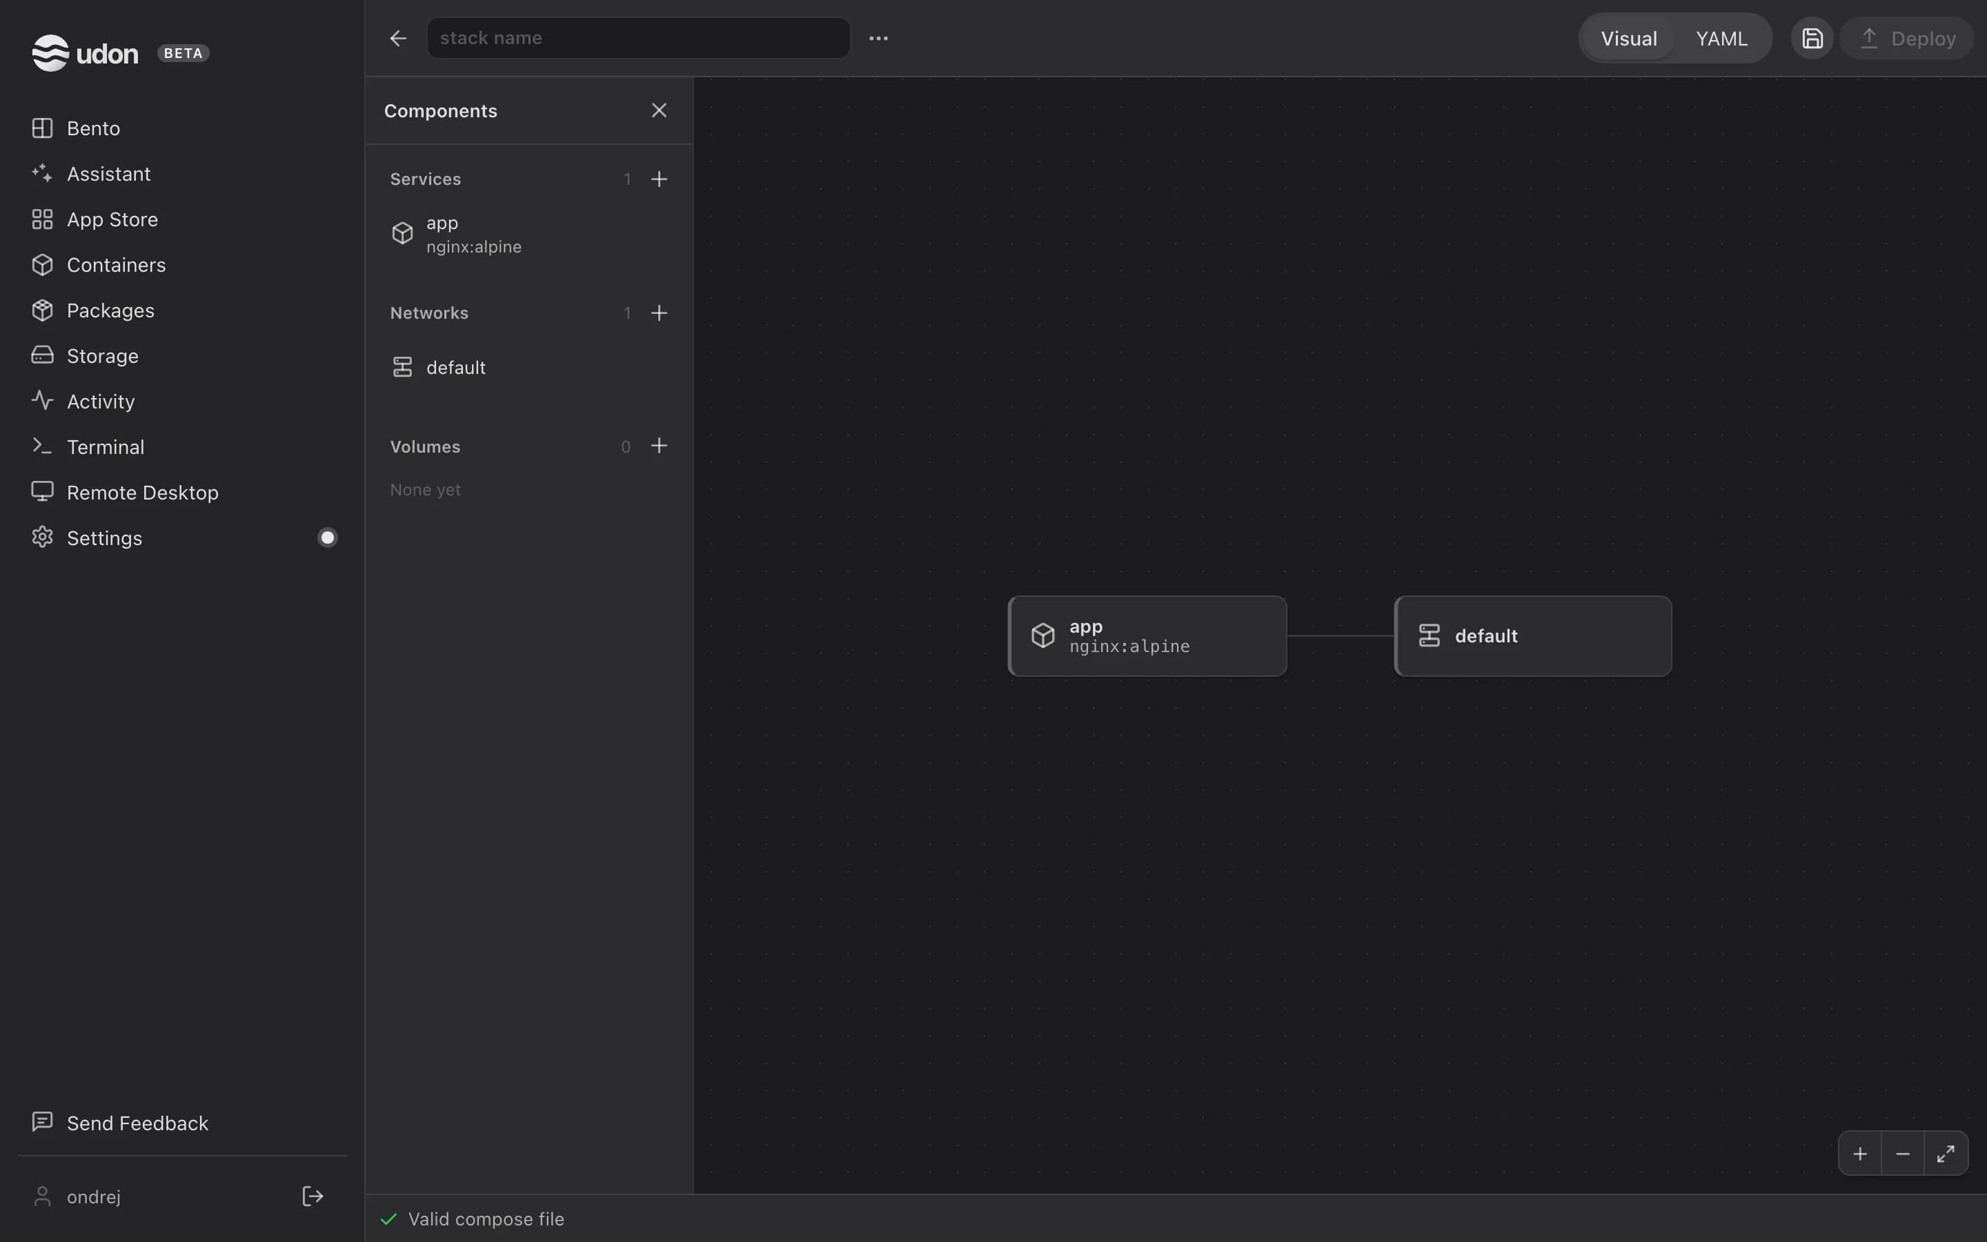Fit canvas view with expand icon

1946,1154
